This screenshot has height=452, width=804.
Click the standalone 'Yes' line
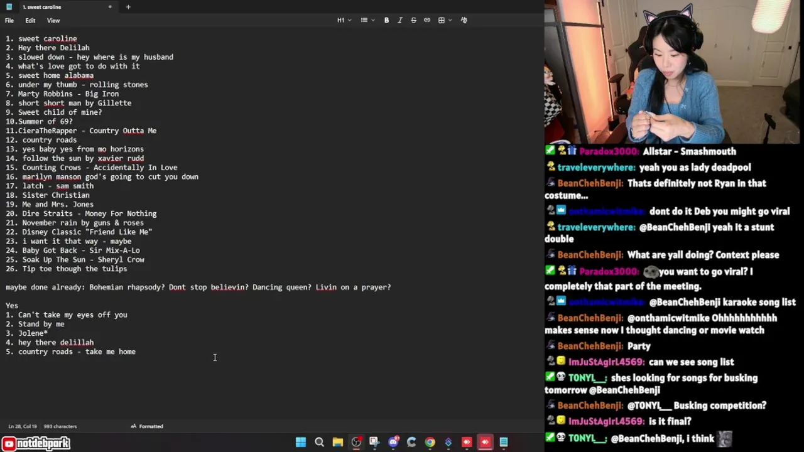(12, 306)
